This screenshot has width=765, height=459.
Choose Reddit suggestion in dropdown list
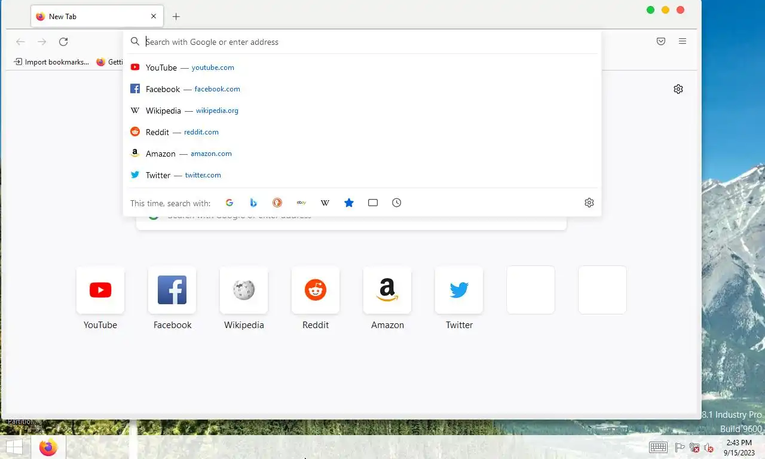click(x=361, y=132)
